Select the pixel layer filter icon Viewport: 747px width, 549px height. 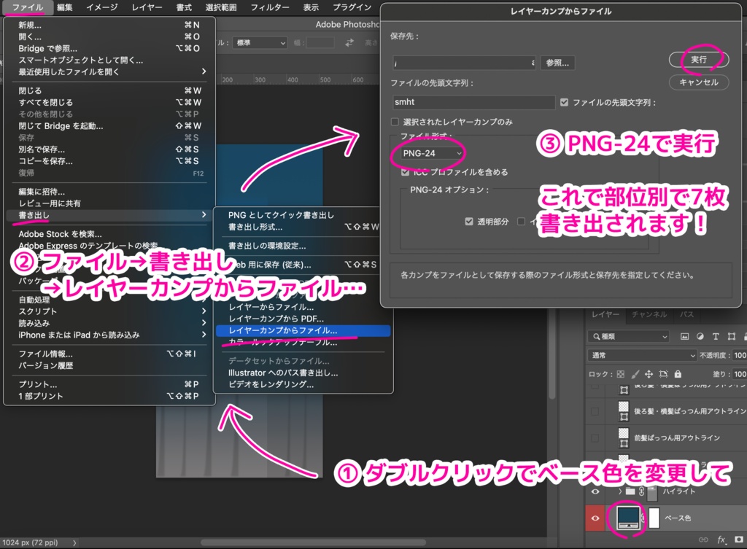(x=684, y=336)
